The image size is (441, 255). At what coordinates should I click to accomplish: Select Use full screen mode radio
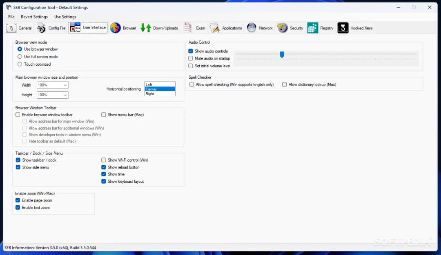20,57
